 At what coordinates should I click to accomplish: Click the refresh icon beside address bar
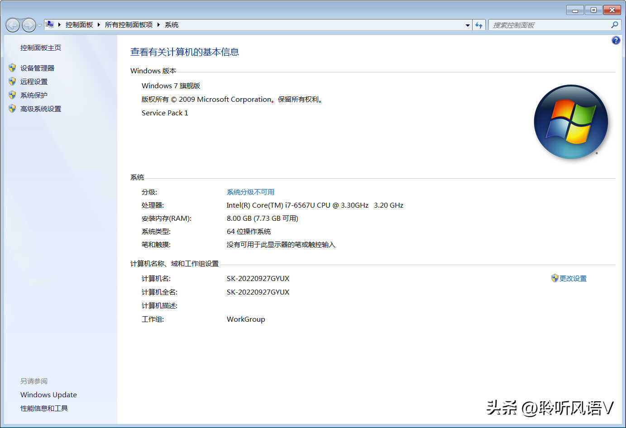pyautogui.click(x=479, y=25)
